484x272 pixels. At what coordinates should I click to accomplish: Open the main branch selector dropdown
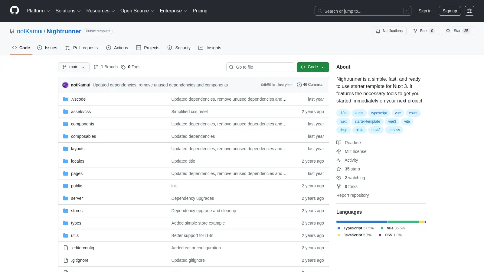pyautogui.click(x=74, y=67)
